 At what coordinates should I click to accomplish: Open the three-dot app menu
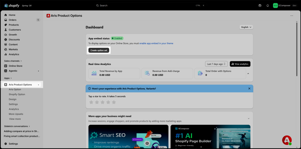pyautogui.click(x=292, y=16)
